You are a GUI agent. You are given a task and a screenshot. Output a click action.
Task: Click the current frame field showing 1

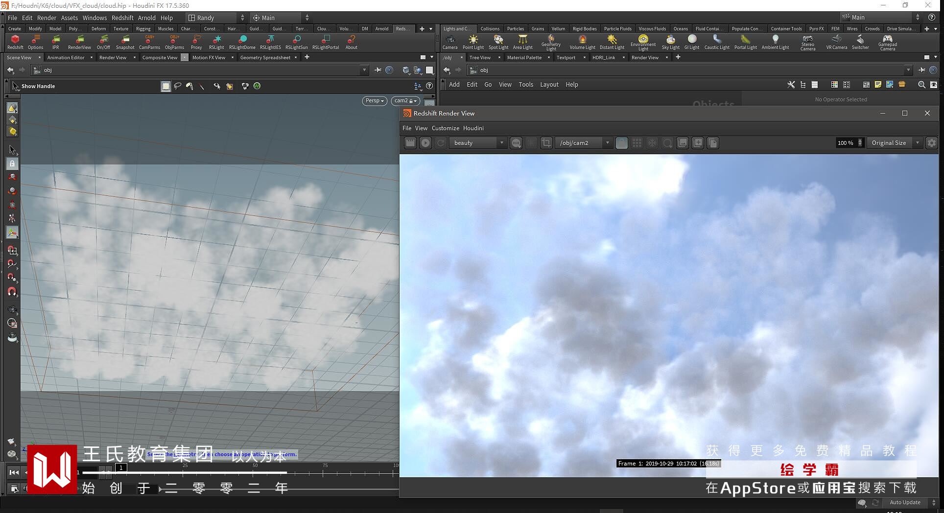(121, 467)
